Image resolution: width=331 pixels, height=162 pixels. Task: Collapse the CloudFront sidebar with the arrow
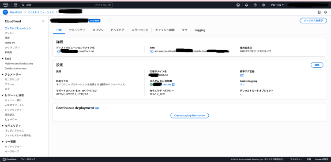pyautogui.click(x=43, y=21)
